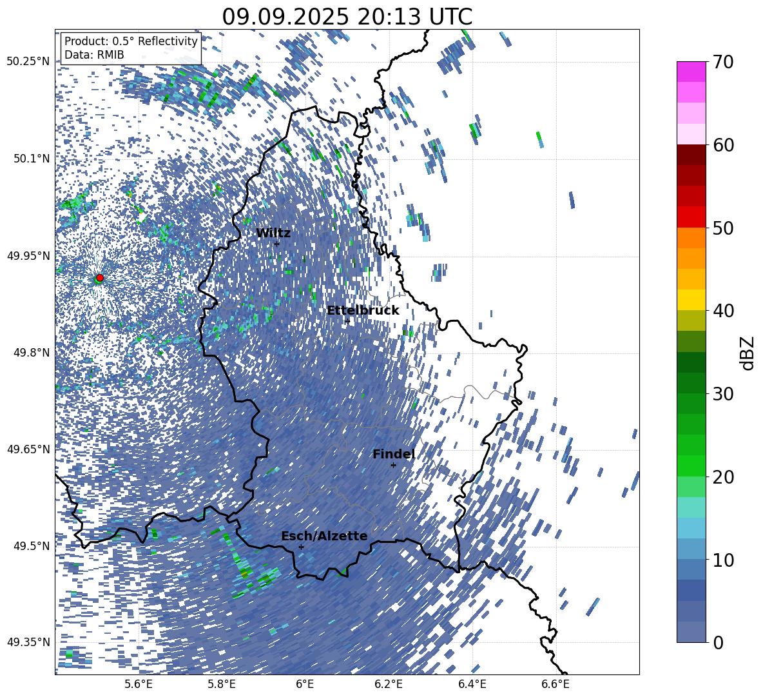The height and width of the screenshot is (697, 763).
Task: Click the colorbar 70 tick label
Action: [724, 62]
